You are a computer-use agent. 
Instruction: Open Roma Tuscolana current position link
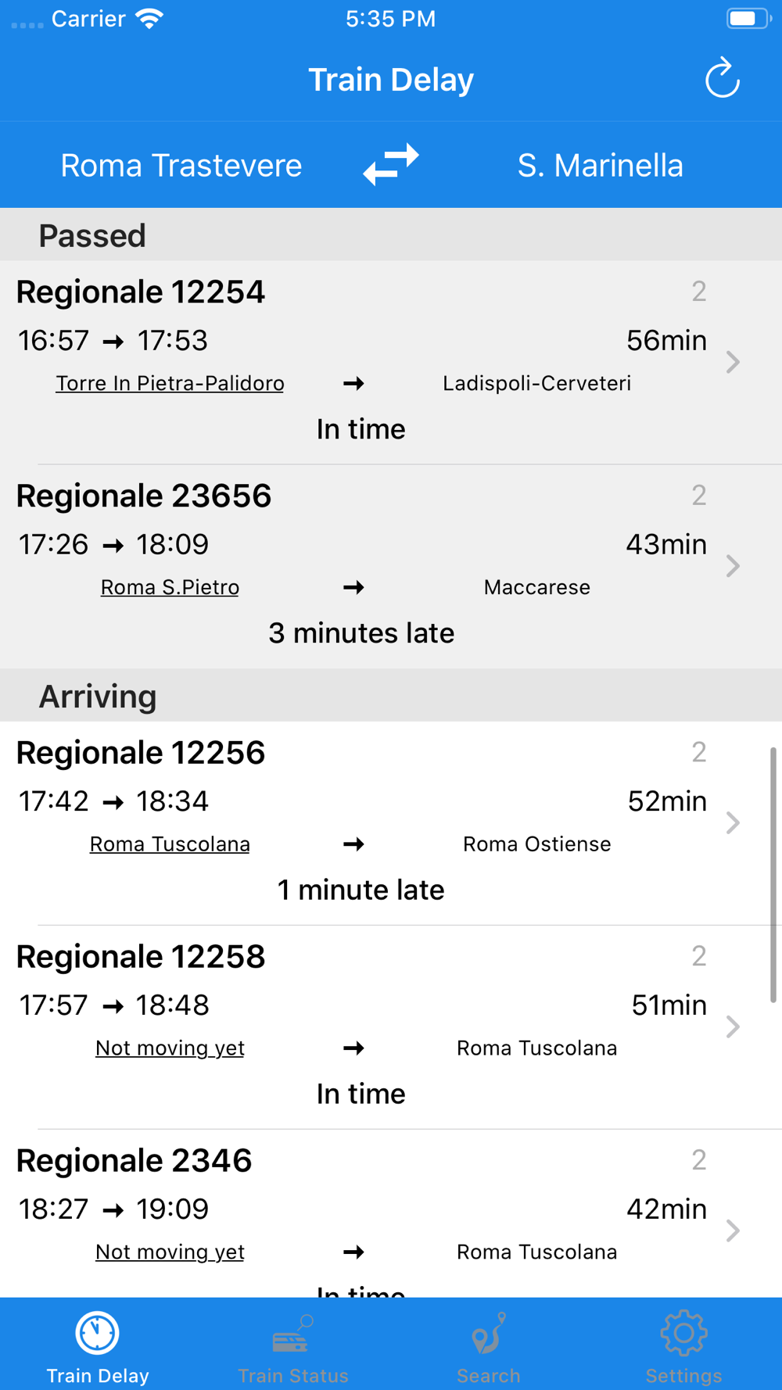click(x=170, y=844)
